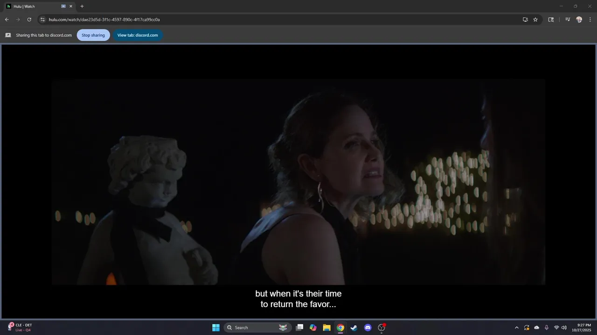Open OneDrive cloud tray icon

point(536,328)
